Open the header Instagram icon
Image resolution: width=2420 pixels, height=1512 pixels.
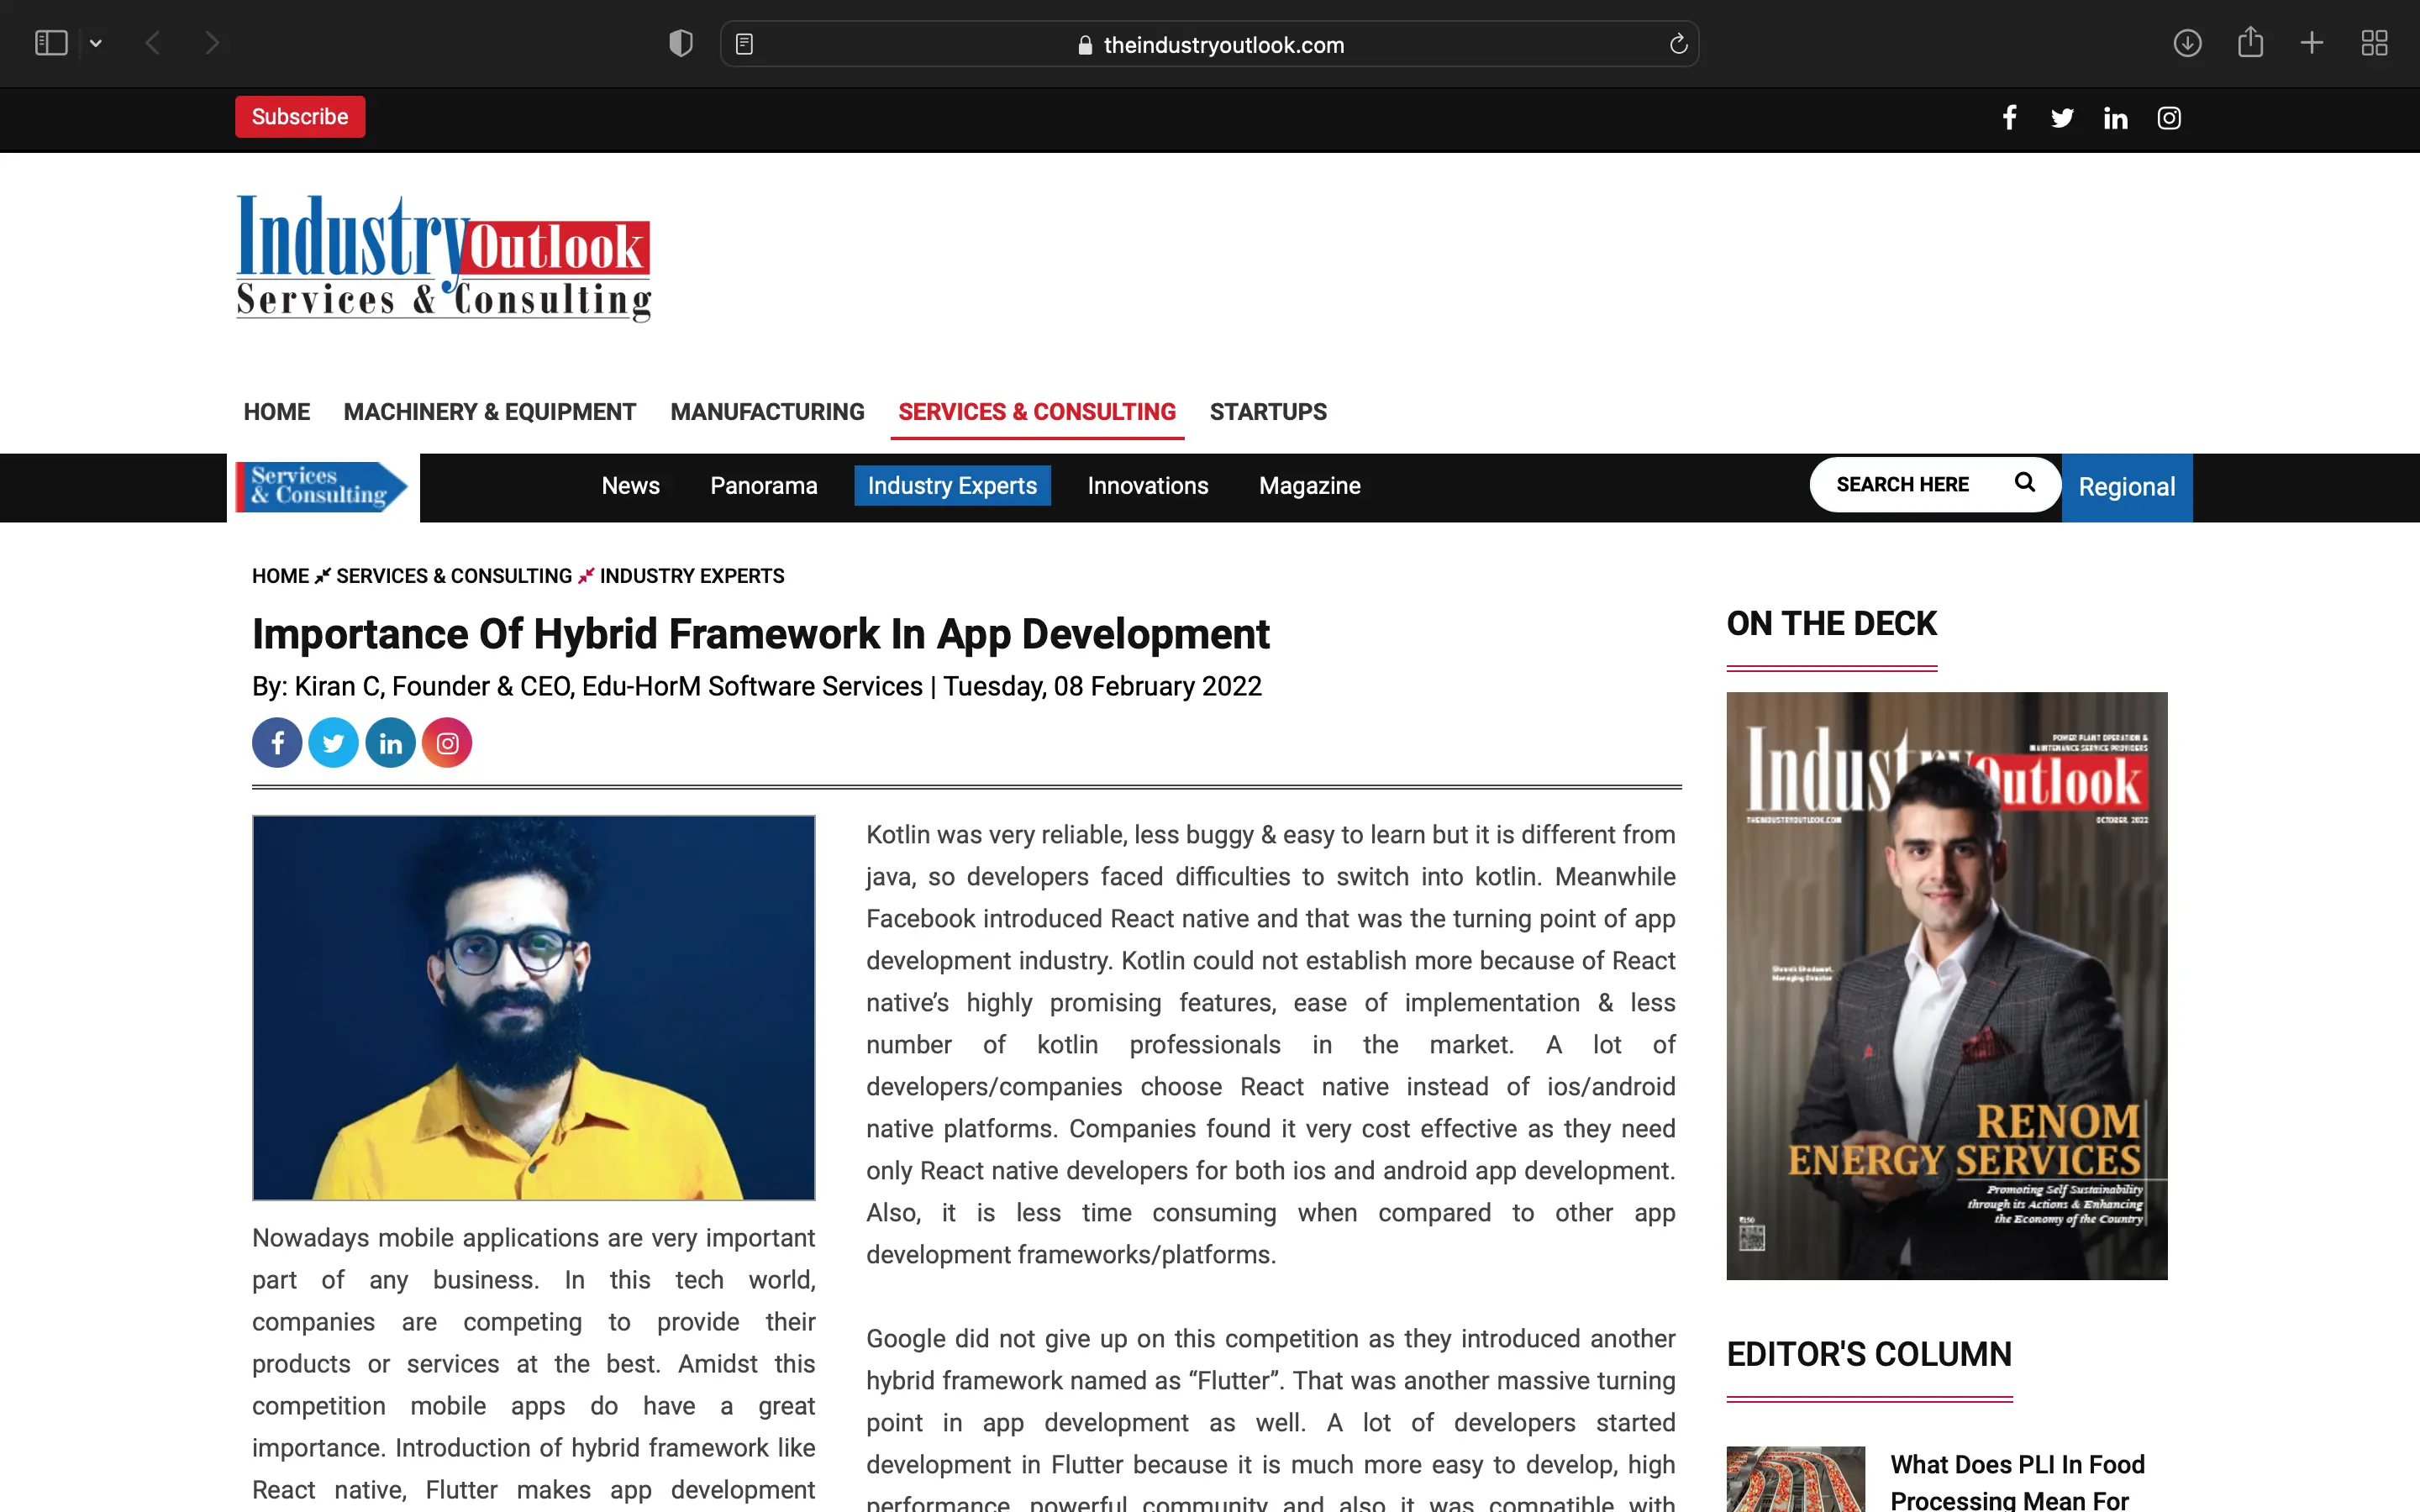pos(2168,118)
